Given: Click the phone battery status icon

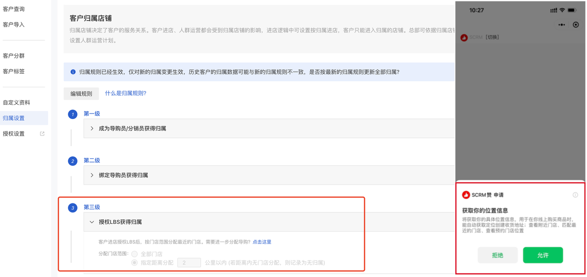Looking at the screenshot, I should (x=572, y=10).
